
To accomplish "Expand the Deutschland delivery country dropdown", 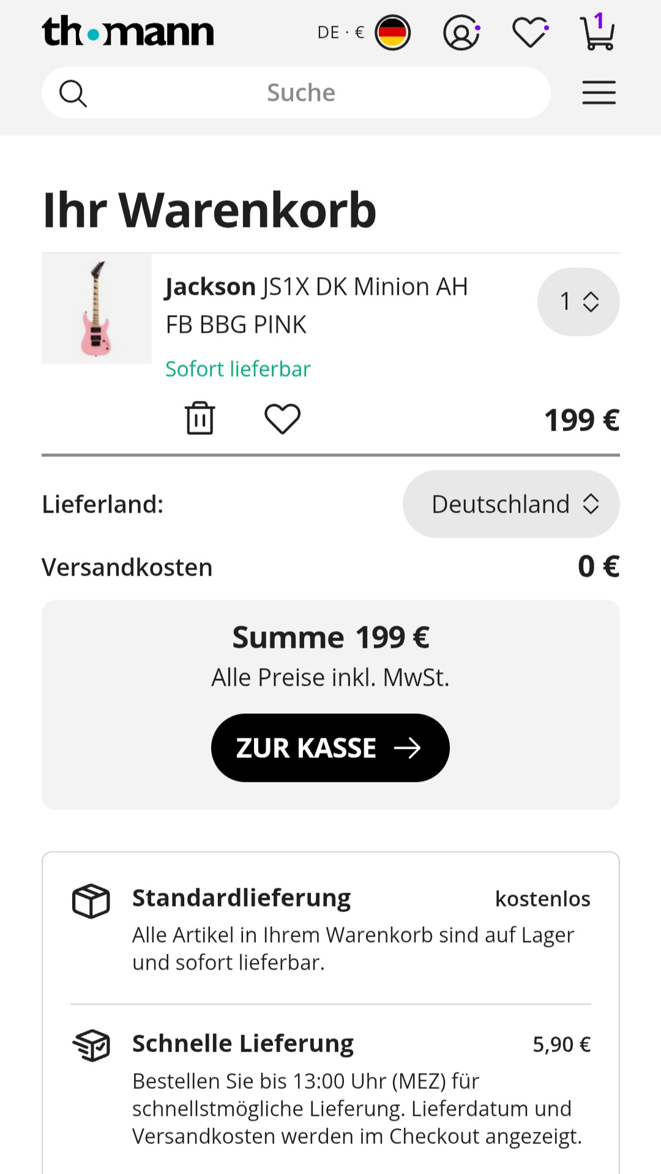I will (x=511, y=504).
